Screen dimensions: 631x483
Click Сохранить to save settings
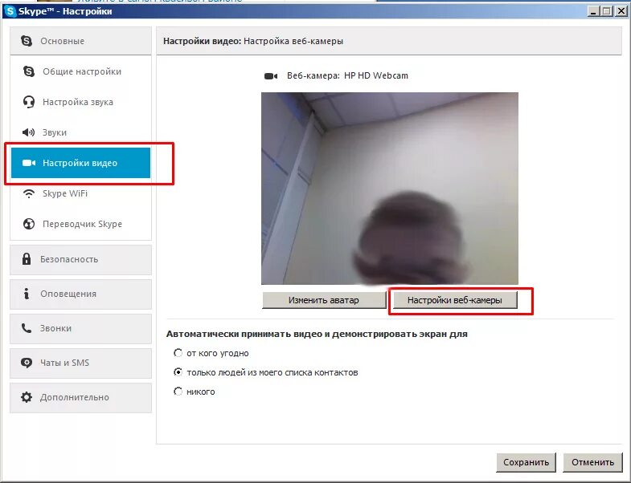click(x=526, y=462)
